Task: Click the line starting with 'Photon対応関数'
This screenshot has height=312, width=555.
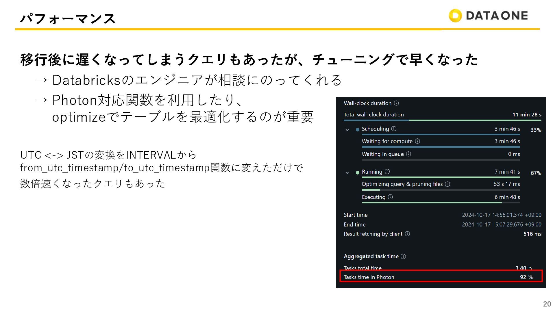Action: pyautogui.click(x=138, y=100)
